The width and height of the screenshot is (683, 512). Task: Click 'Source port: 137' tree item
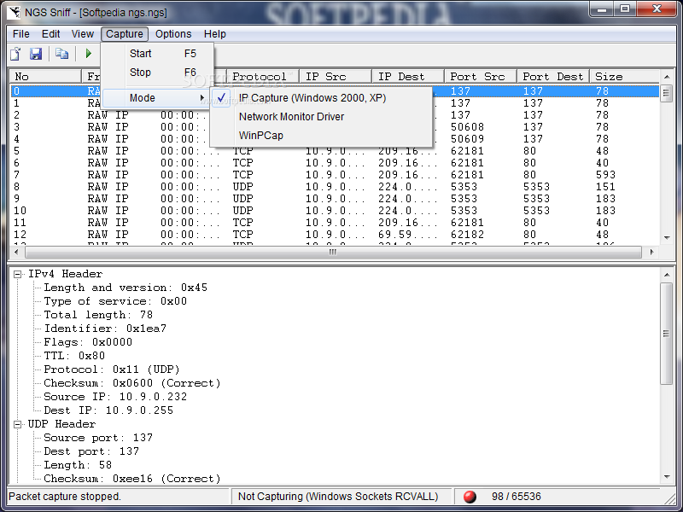click(98, 438)
